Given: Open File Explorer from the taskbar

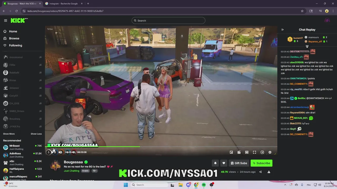Looking at the screenshot, I should point(180,185).
